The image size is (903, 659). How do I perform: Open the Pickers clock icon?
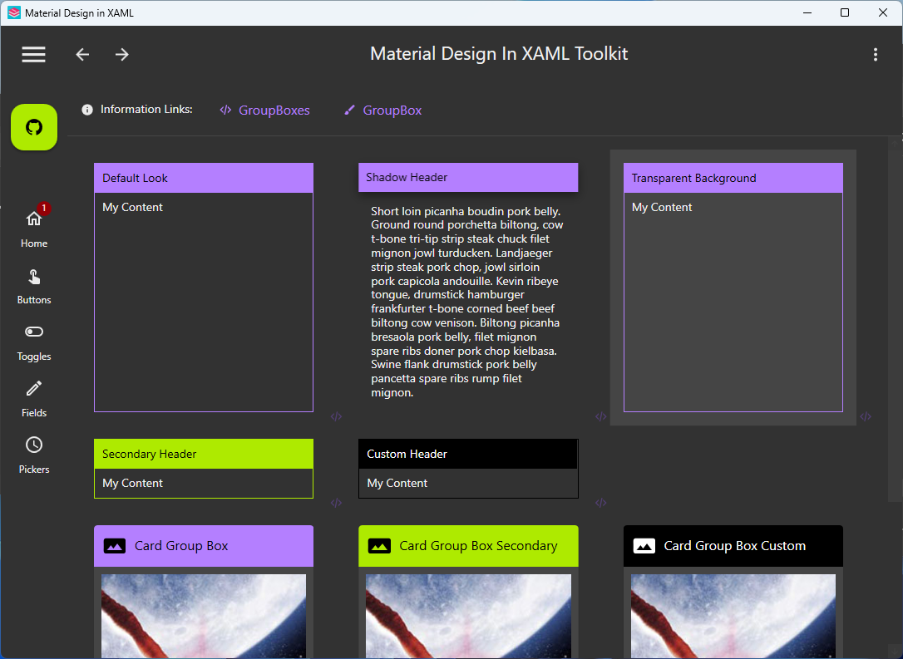33,445
